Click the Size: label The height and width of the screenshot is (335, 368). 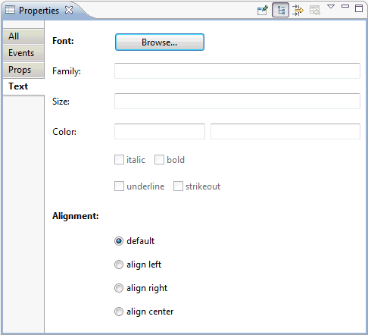click(61, 102)
